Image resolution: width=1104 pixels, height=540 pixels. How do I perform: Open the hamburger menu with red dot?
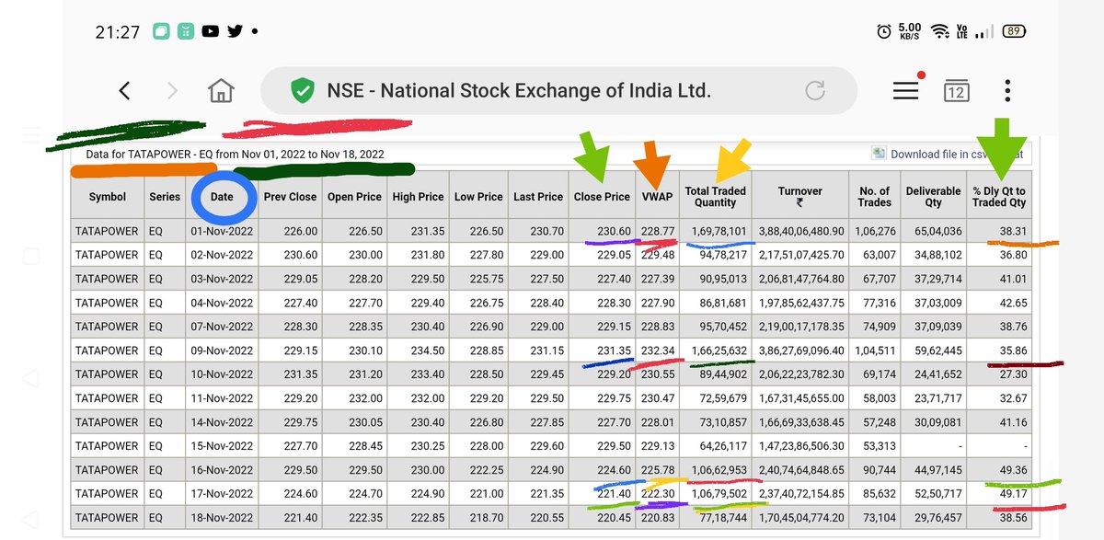tap(906, 89)
